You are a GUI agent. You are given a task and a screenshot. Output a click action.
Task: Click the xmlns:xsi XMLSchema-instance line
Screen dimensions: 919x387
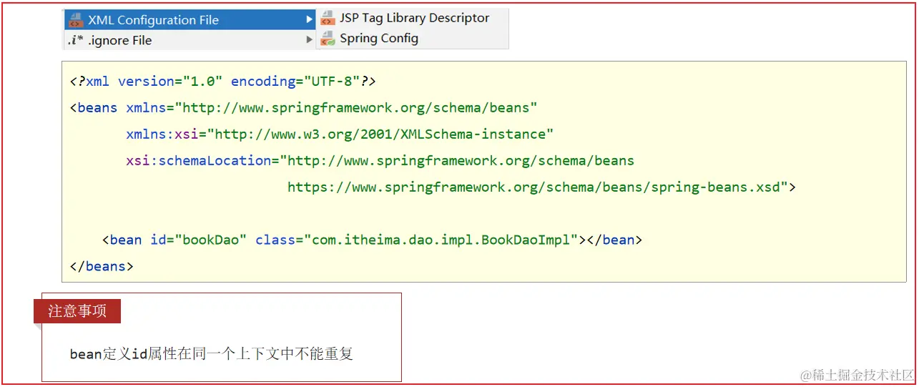[x=340, y=134]
